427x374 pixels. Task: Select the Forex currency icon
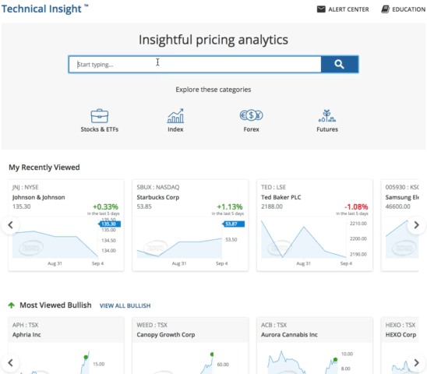pyautogui.click(x=251, y=115)
